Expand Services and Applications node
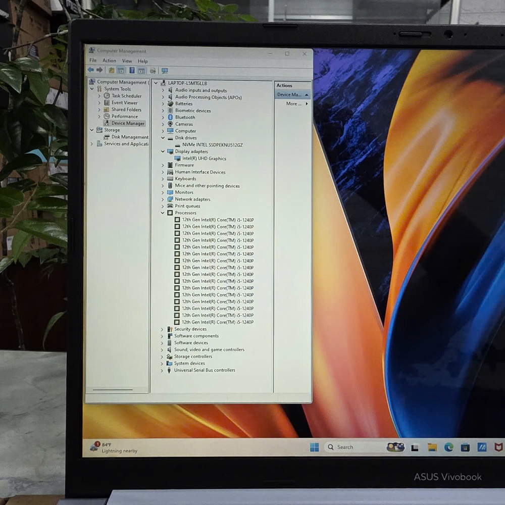The height and width of the screenshot is (505, 505). coord(92,144)
